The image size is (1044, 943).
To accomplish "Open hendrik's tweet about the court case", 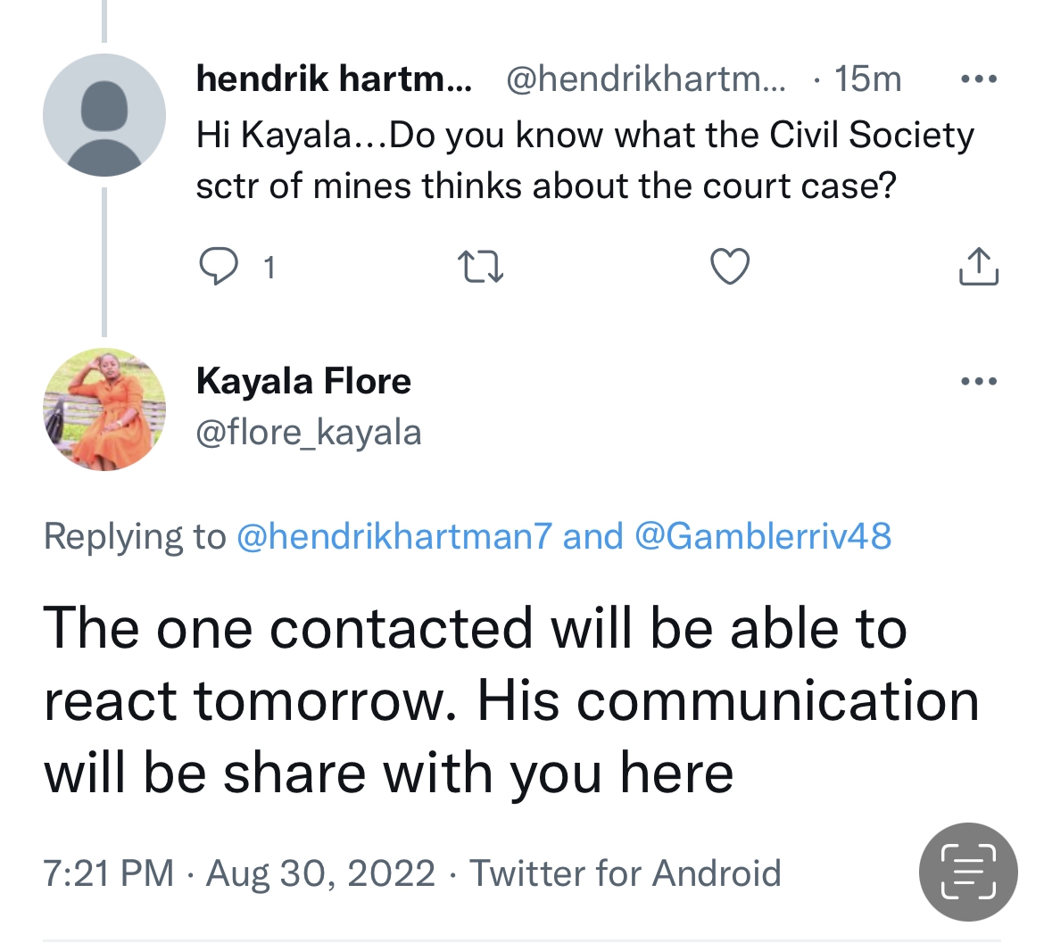I will [x=584, y=161].
